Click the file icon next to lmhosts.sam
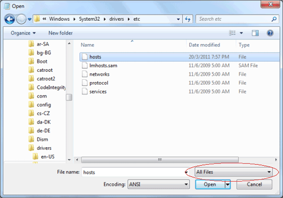 coord(84,65)
